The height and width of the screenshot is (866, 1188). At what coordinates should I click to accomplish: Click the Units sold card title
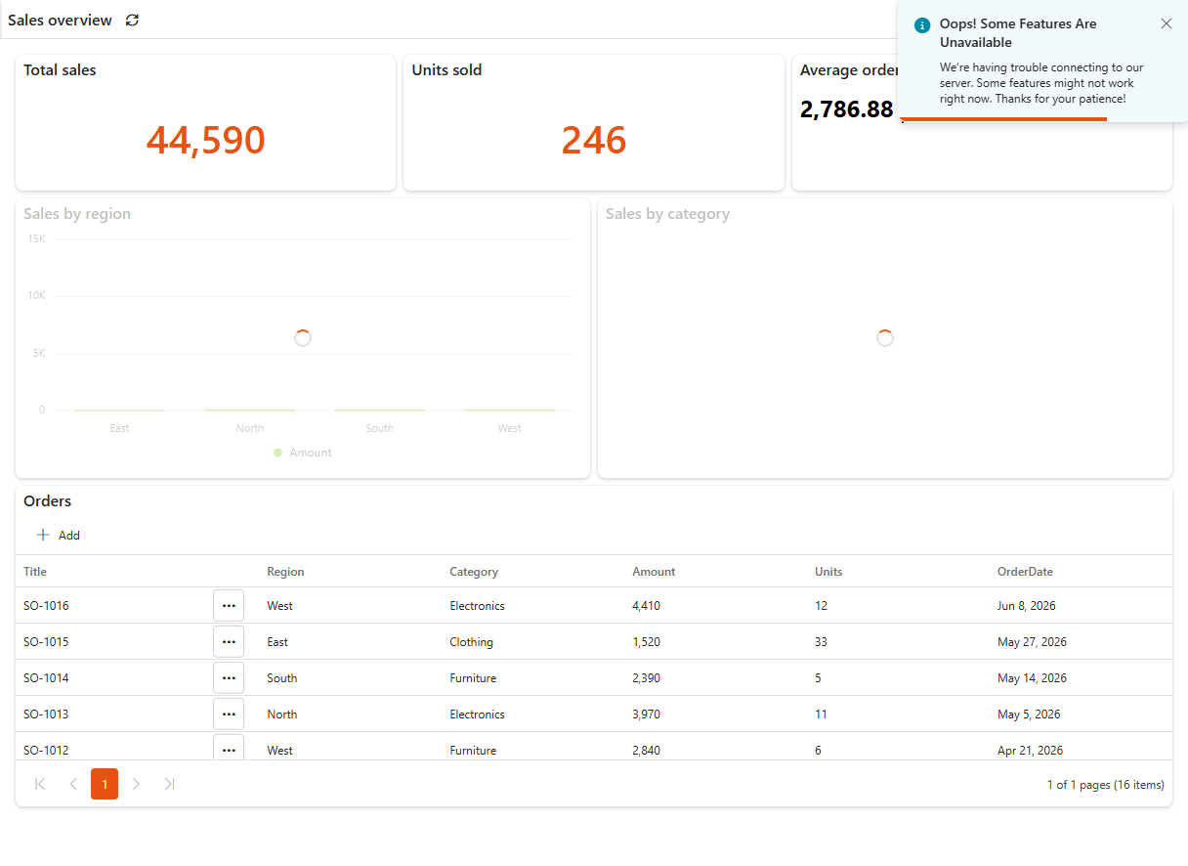coord(446,70)
